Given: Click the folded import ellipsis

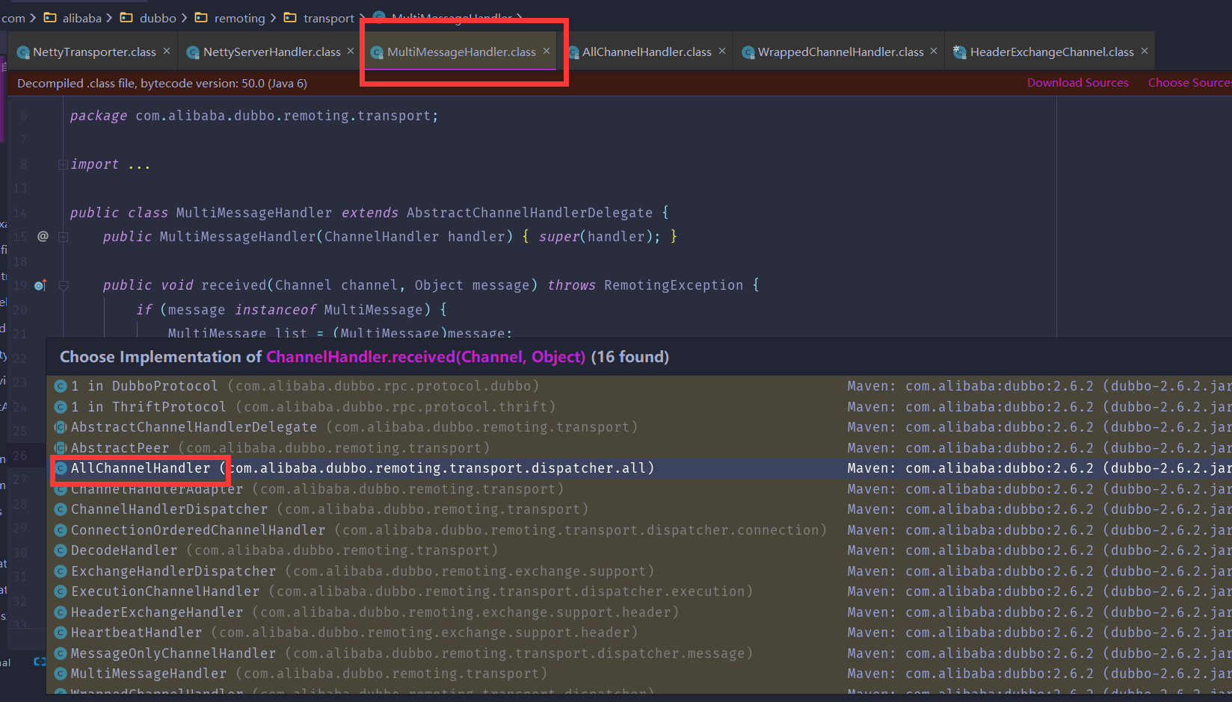Looking at the screenshot, I should tap(139, 165).
